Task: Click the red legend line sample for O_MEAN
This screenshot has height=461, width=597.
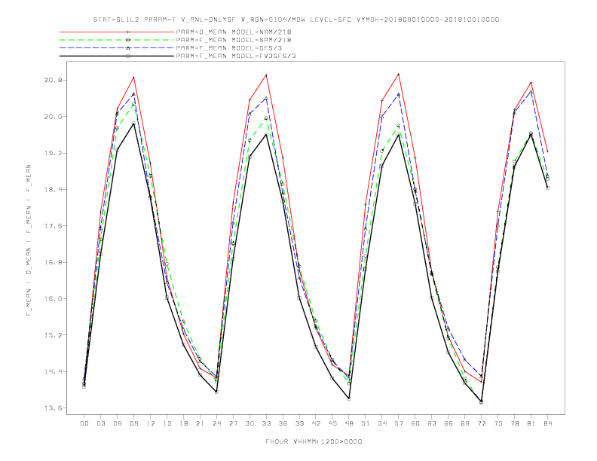Action: pos(117,32)
